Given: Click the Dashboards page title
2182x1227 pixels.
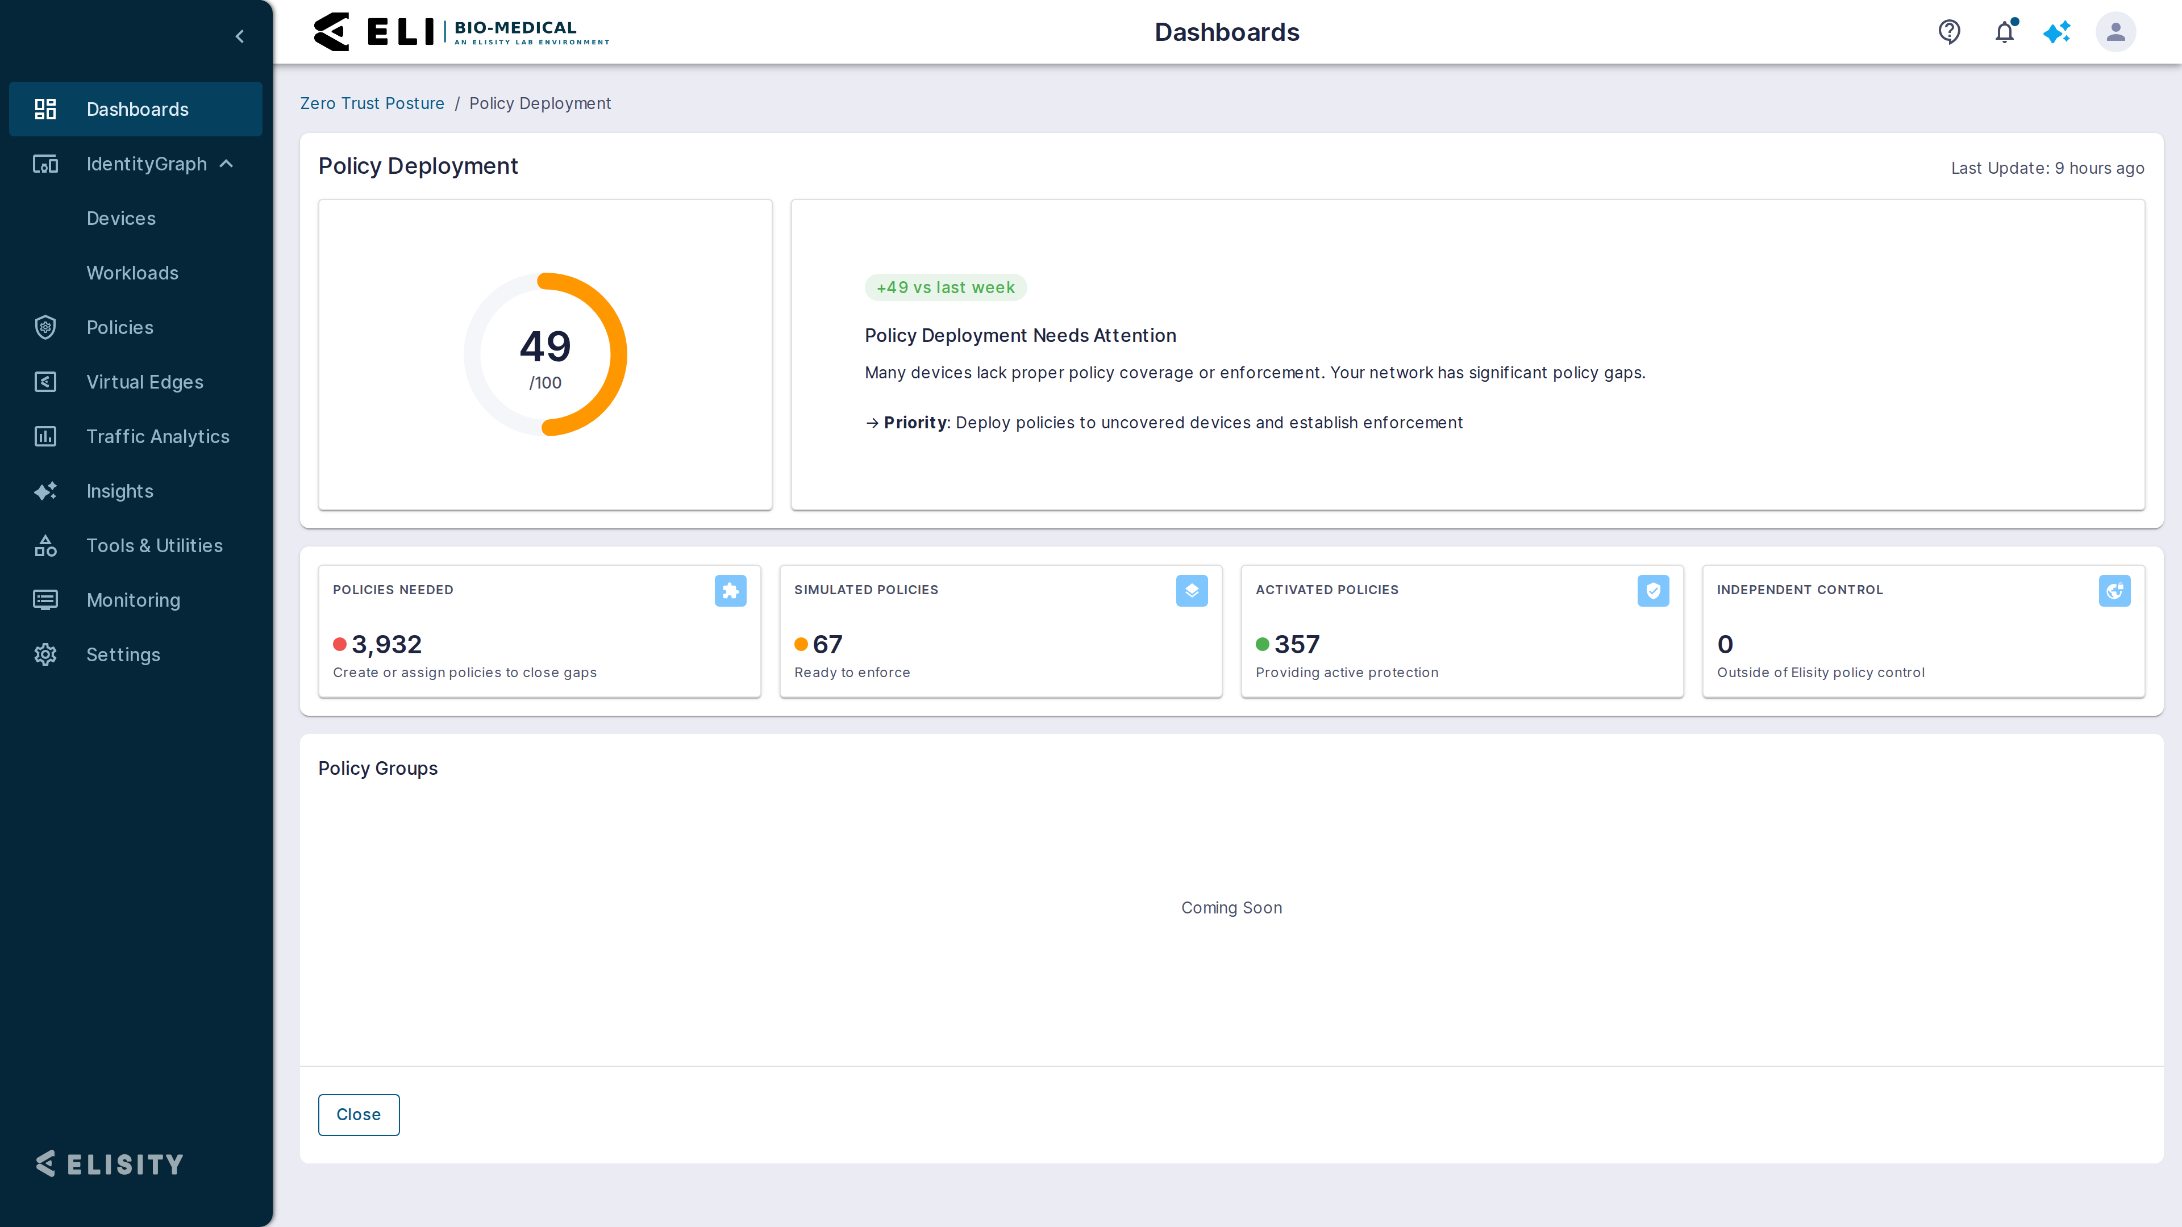Looking at the screenshot, I should pos(1227,32).
